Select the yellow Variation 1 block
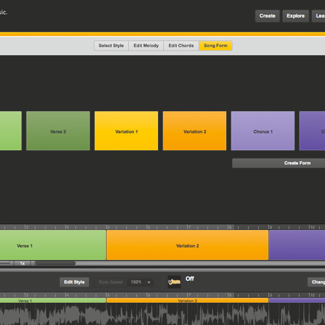This screenshot has height=325, width=325. (126, 131)
